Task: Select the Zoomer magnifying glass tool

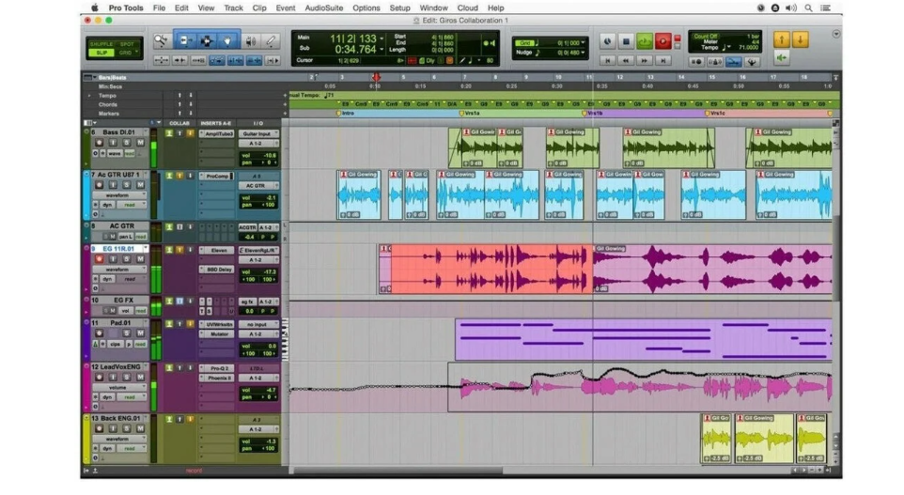Action: [x=161, y=41]
